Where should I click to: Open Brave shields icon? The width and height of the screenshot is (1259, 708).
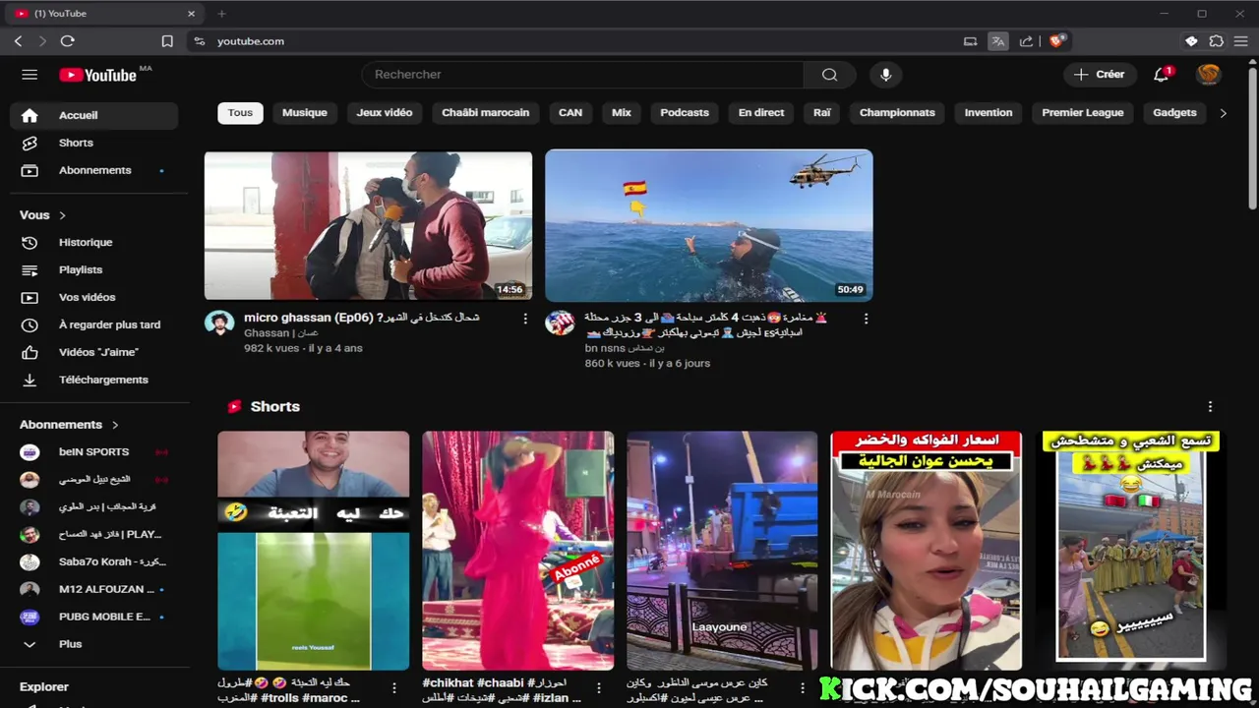click(1056, 41)
